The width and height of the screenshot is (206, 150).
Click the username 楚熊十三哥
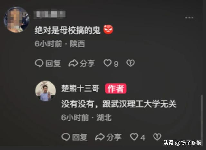80,88
